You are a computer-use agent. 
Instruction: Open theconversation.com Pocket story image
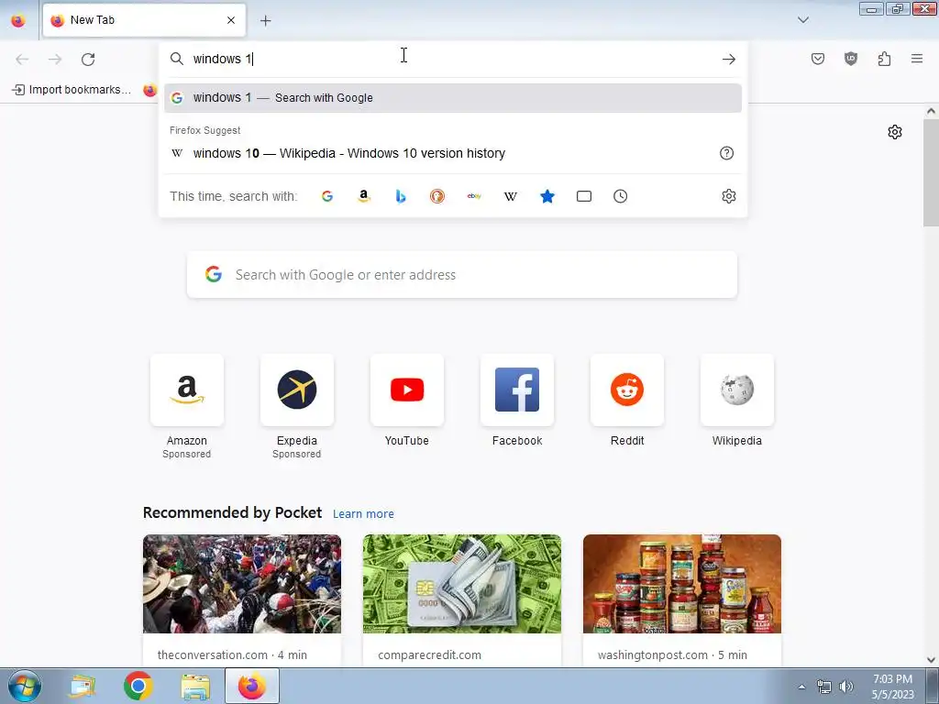(x=242, y=584)
